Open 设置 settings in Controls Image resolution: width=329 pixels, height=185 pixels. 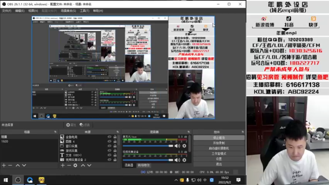pos(219,159)
